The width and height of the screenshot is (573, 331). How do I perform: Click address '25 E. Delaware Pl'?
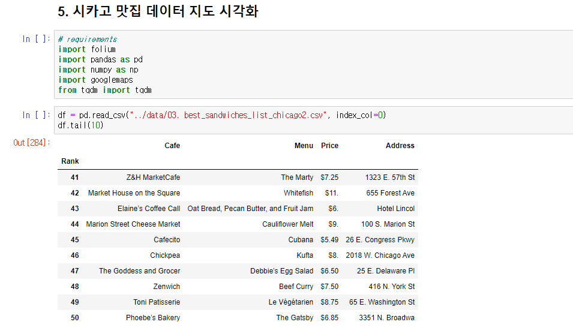click(x=386, y=270)
